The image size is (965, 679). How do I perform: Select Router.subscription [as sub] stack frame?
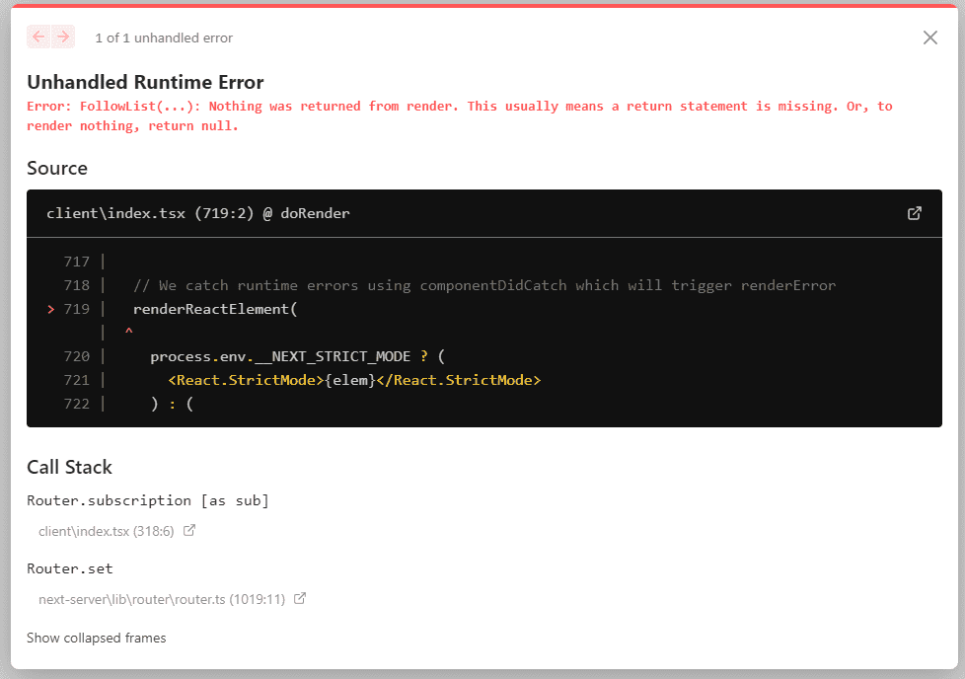148,500
